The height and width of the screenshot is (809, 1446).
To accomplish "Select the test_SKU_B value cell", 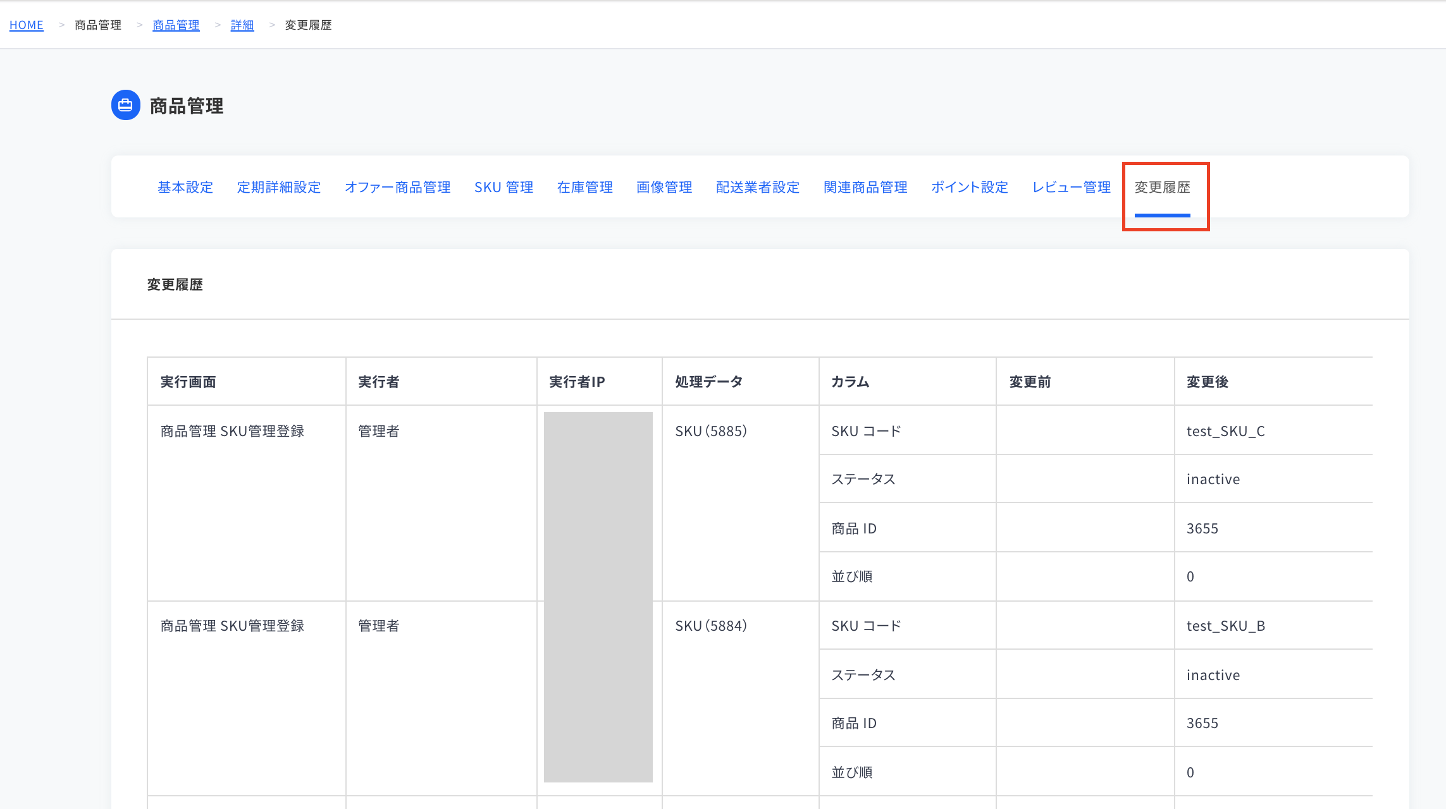I will point(1273,625).
